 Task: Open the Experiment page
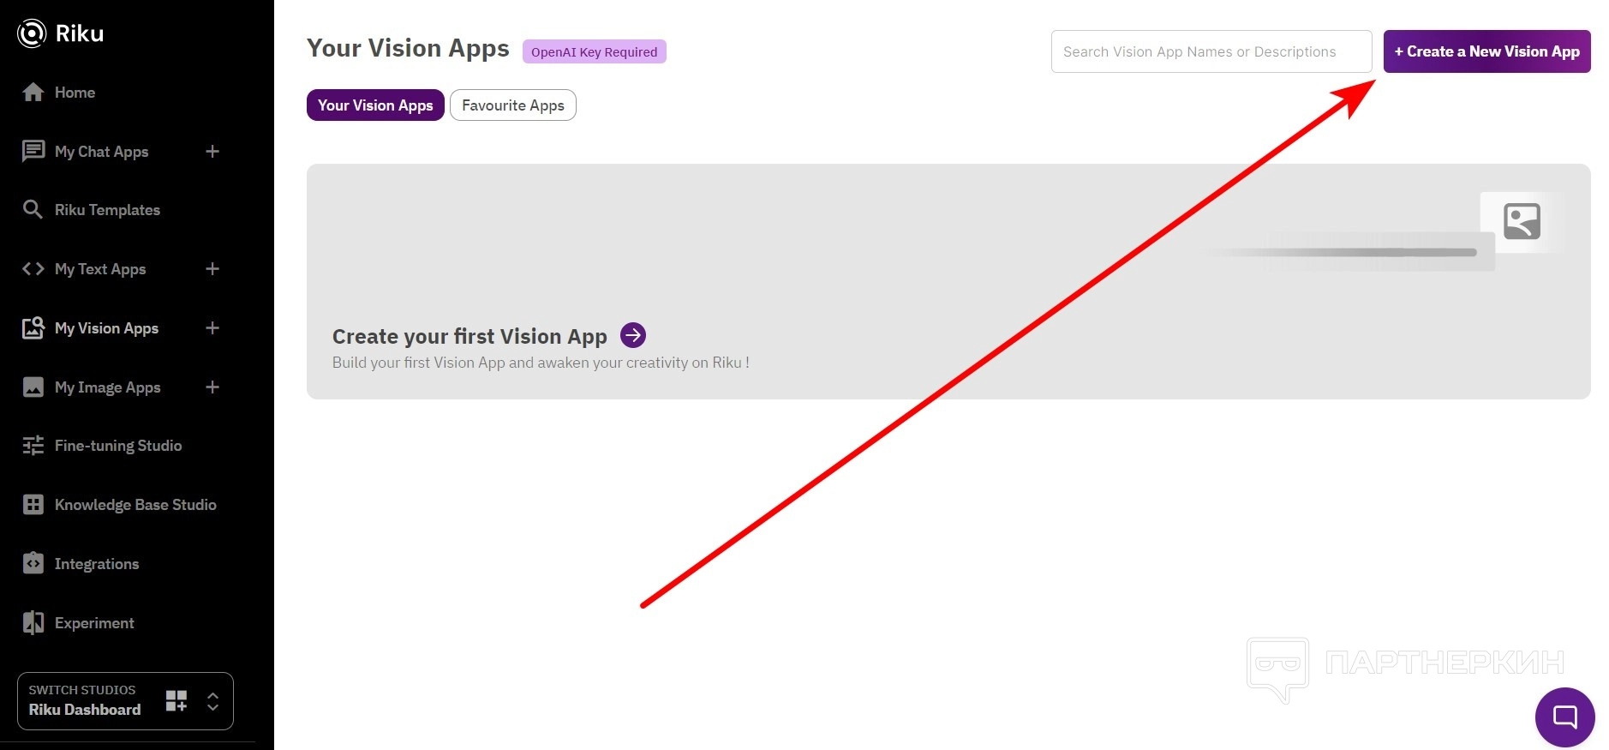click(x=94, y=623)
